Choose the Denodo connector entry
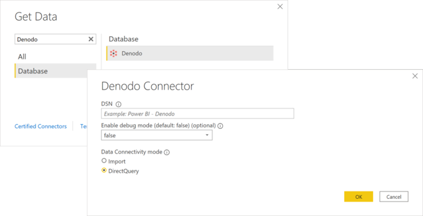 [x=132, y=53]
